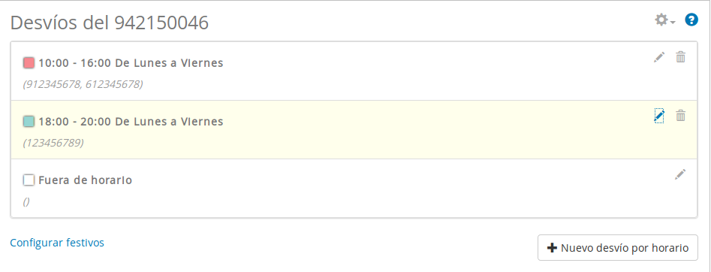This screenshot has height=272, width=711.
Task: Open the gear settings icon
Action: tap(661, 20)
